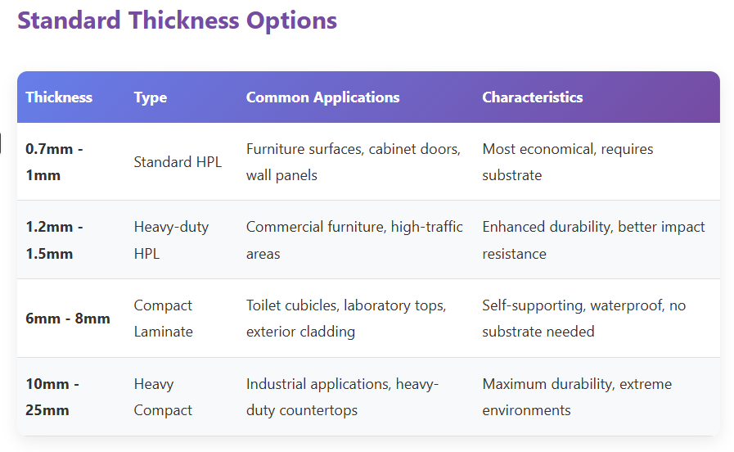Select the Compact Laminate type cell
The height and width of the screenshot is (452, 734).
[164, 319]
